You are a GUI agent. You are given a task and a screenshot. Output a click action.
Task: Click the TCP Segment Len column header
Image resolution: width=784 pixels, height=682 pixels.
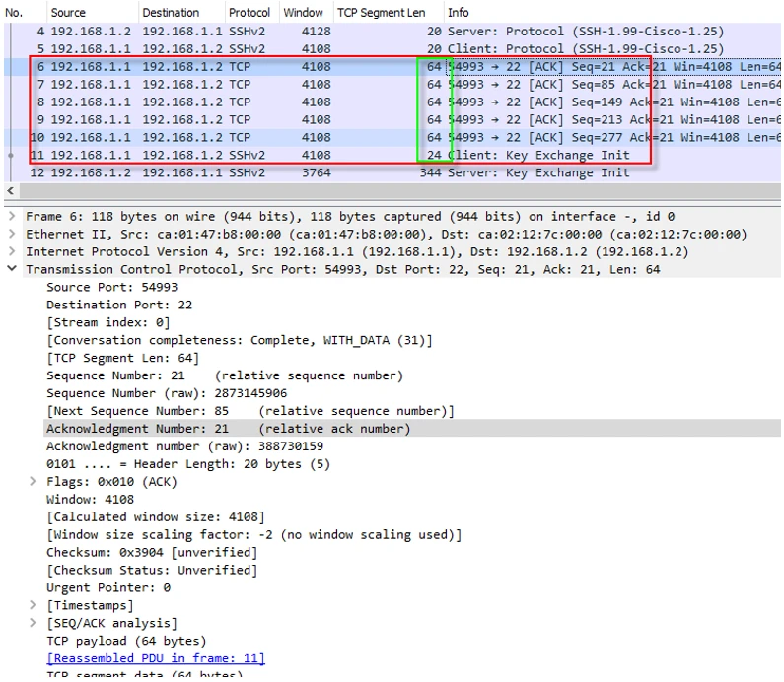(382, 13)
